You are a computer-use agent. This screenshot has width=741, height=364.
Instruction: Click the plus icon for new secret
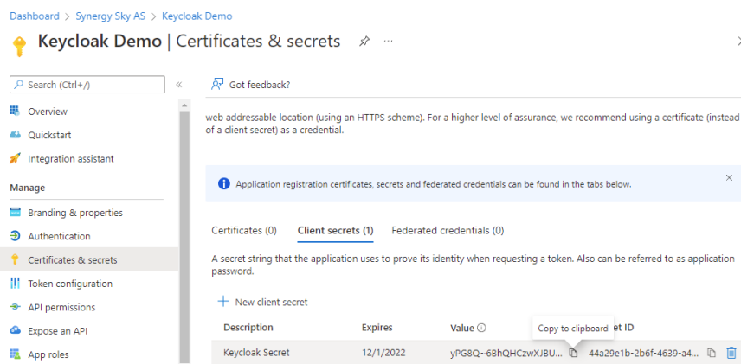(223, 301)
